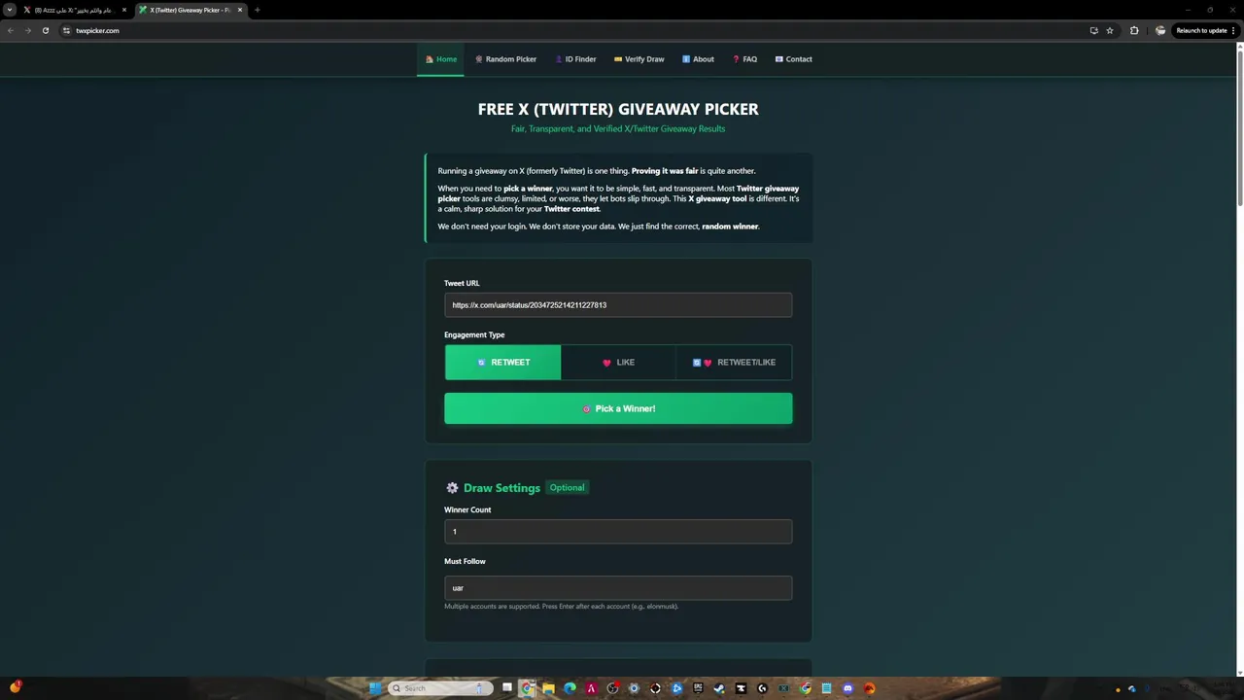1244x700 pixels.
Task: Go to the Random Picker page
Action: 505,59
